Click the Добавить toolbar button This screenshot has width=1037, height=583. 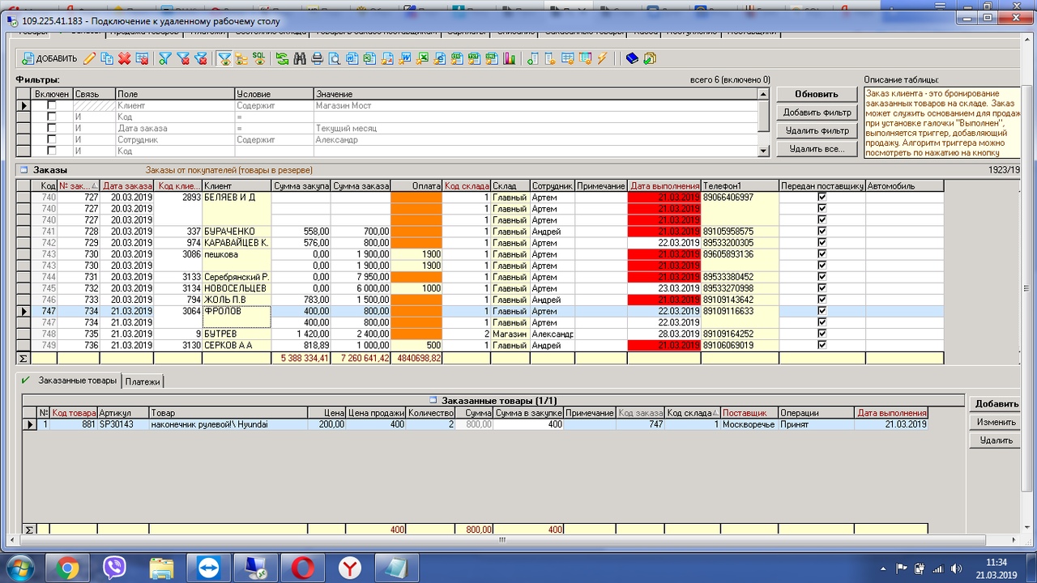pyautogui.click(x=49, y=58)
